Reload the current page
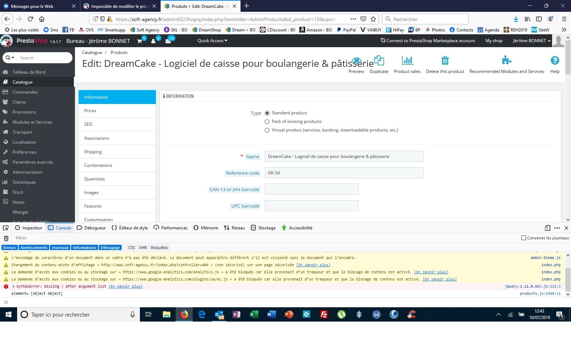This screenshot has width=571, height=343. (x=30, y=19)
